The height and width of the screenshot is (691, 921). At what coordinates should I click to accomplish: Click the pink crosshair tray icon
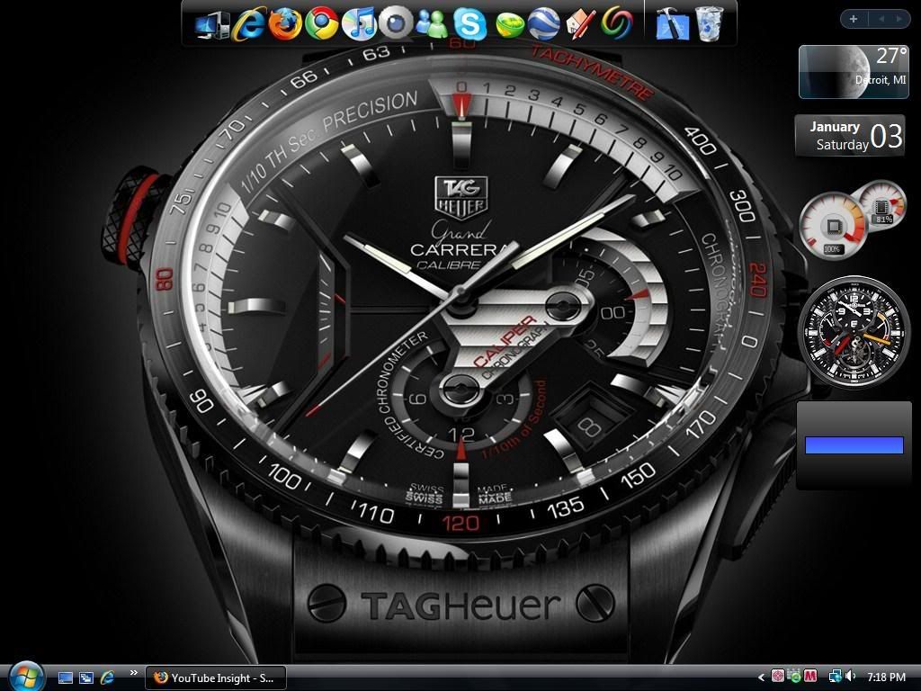[778, 677]
